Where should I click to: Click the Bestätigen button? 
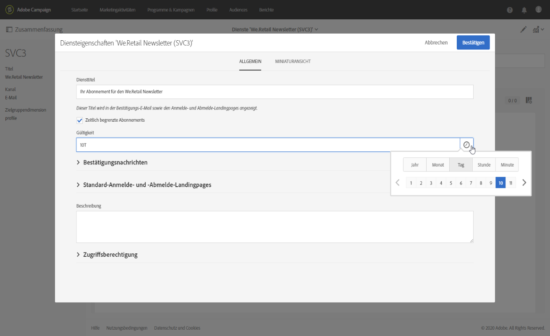pyautogui.click(x=473, y=42)
